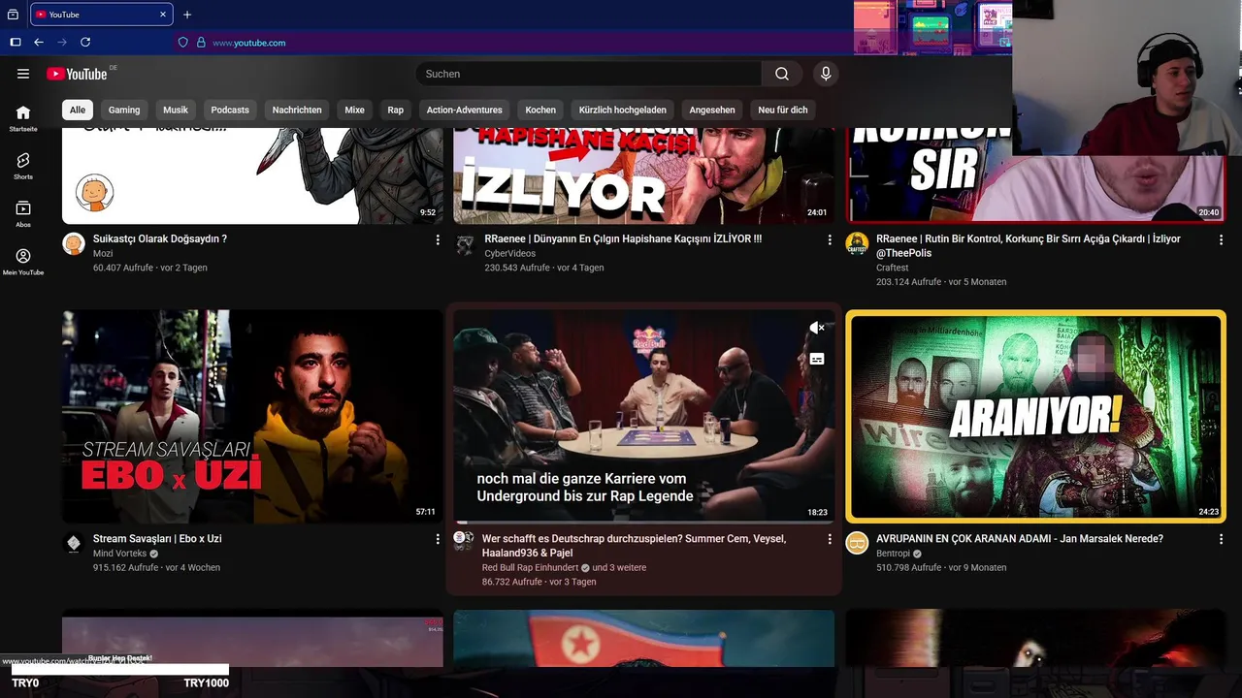Click the Suchen search field
This screenshot has width=1242, height=698.
589,74
